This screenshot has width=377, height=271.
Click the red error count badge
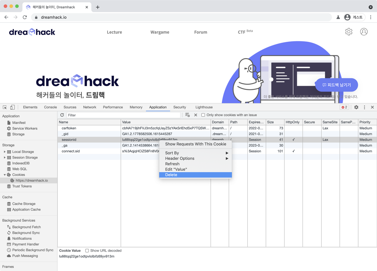click(344, 107)
